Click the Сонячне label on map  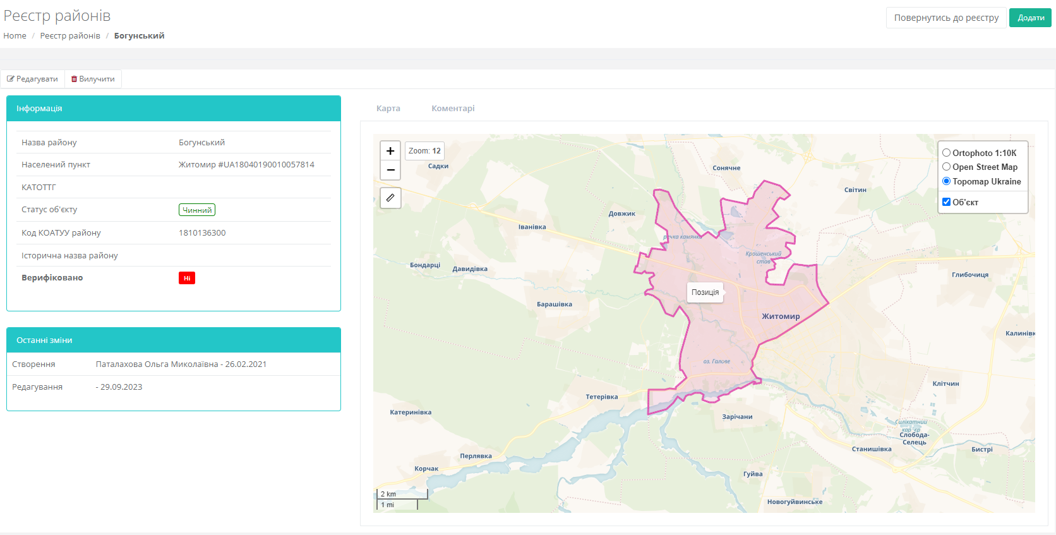[x=726, y=168]
